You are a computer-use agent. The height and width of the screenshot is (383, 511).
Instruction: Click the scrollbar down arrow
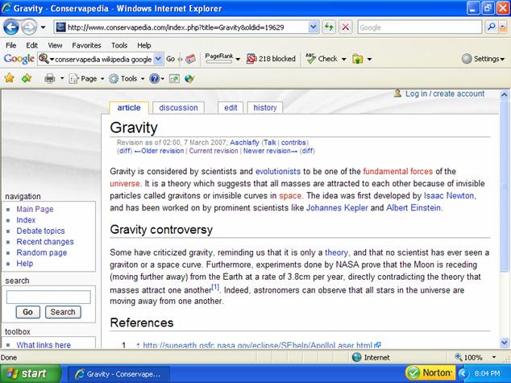point(504,343)
